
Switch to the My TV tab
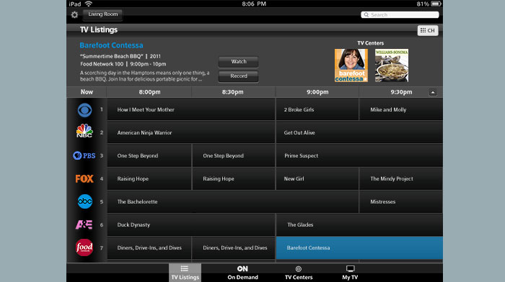350,273
